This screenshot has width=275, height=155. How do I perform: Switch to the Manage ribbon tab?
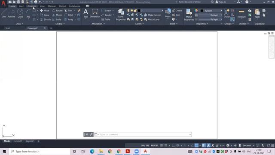[52, 6]
